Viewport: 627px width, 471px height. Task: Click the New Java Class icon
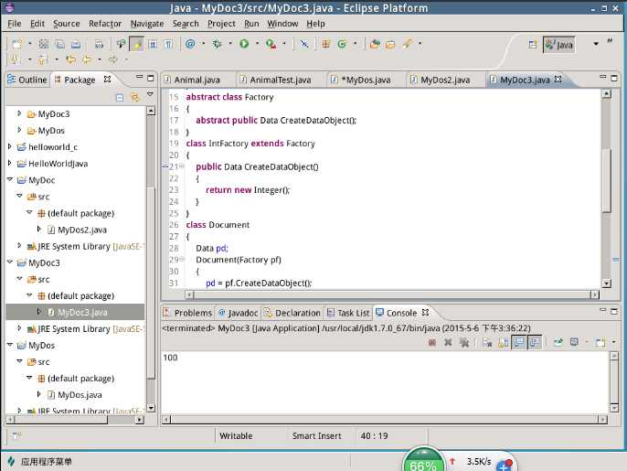[342, 44]
